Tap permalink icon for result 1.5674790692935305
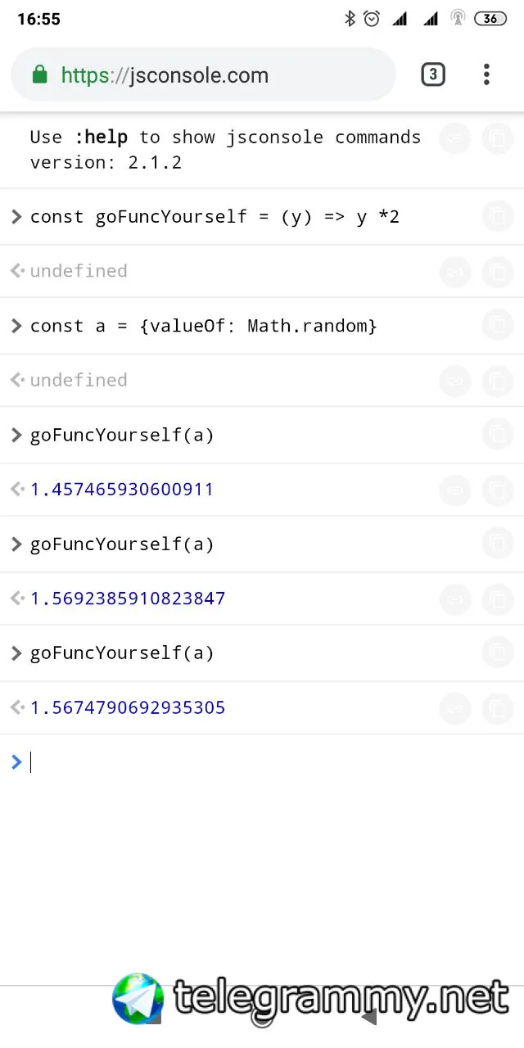 [455, 707]
